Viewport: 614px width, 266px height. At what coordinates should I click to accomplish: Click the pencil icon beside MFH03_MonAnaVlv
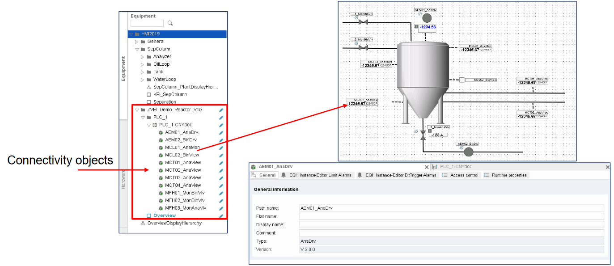[x=221, y=208]
